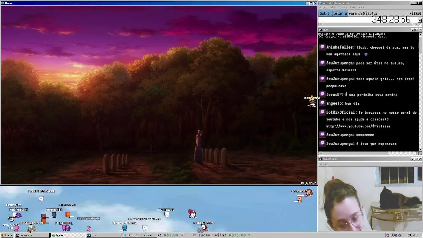This screenshot has width=423, height=238.
Task: Click the MA_THEUS_ avatar sprite
Action: pyautogui.click(x=66, y=228)
